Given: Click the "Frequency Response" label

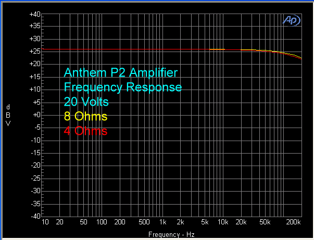Looking at the screenshot, I should coord(122,87).
